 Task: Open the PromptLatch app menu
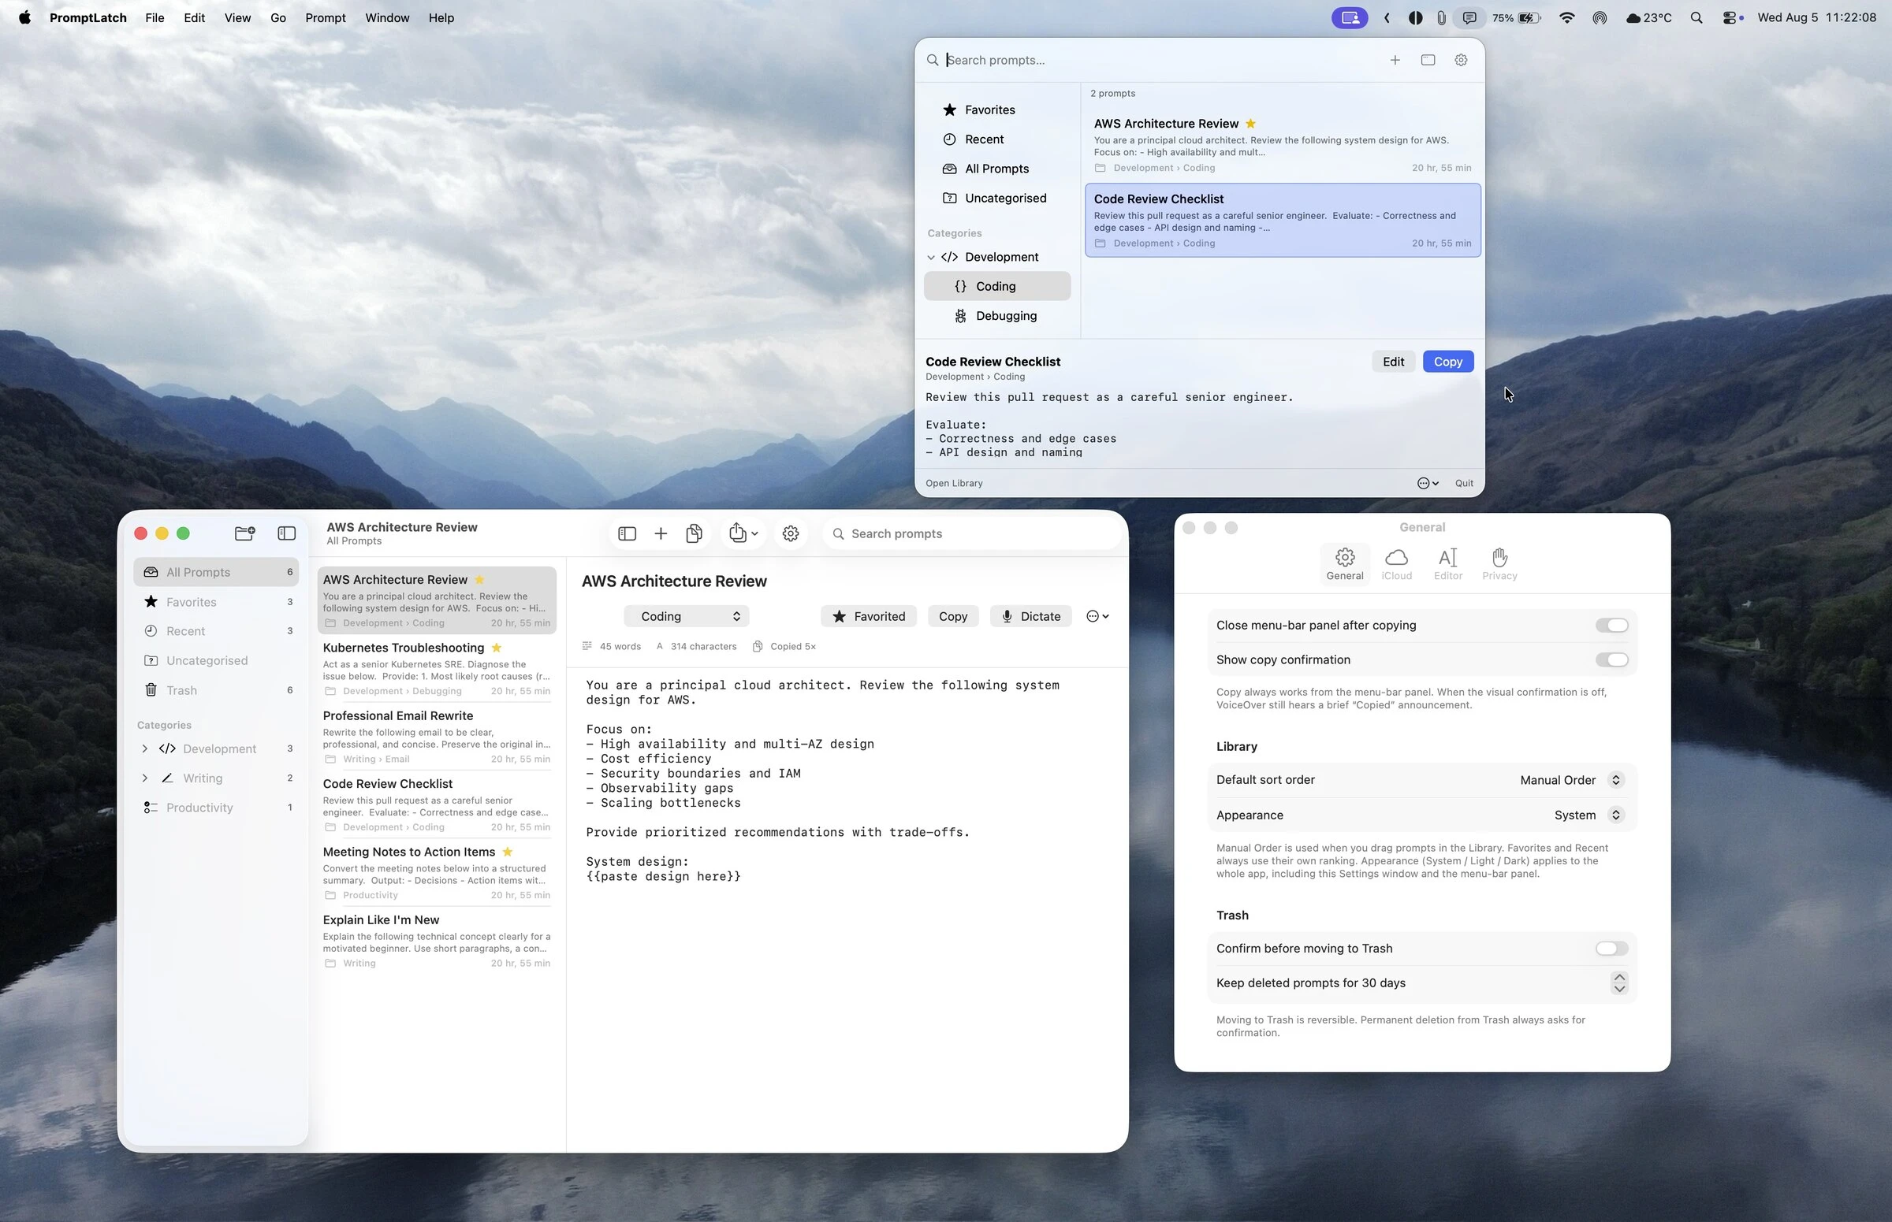pos(88,17)
